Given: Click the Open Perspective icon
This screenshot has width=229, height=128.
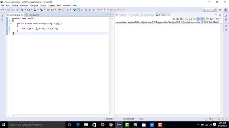Looking at the screenshot, I should [x=220, y=10].
